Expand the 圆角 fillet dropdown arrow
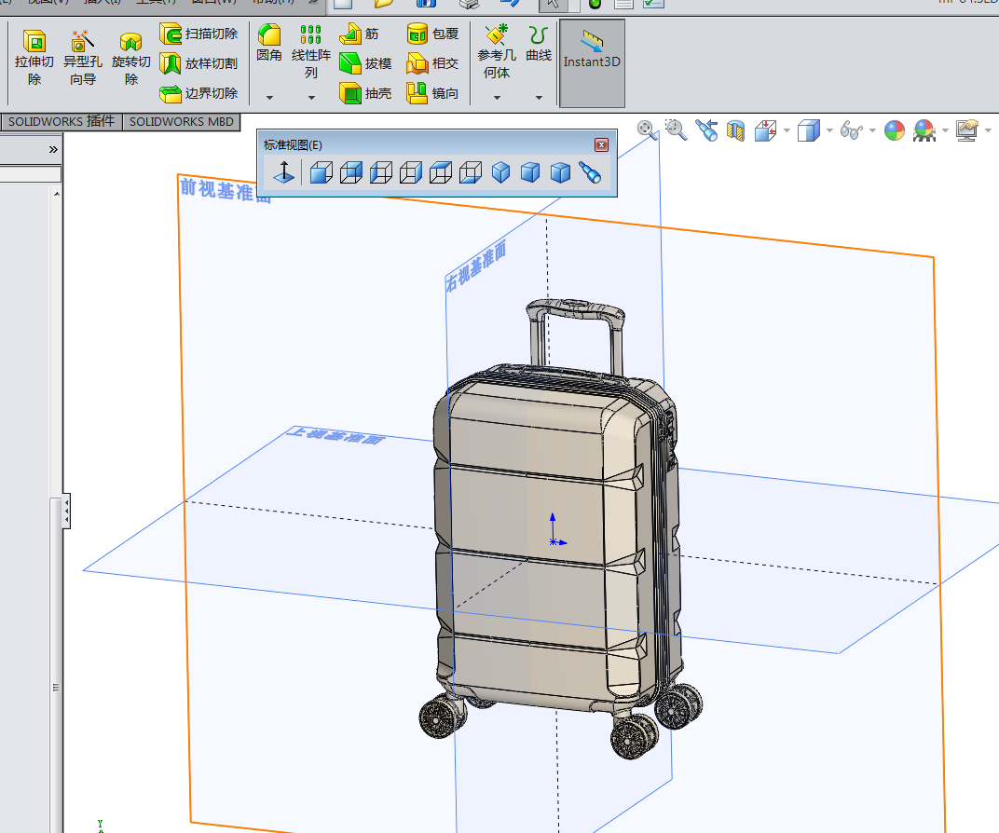The width and height of the screenshot is (999, 833). click(269, 98)
